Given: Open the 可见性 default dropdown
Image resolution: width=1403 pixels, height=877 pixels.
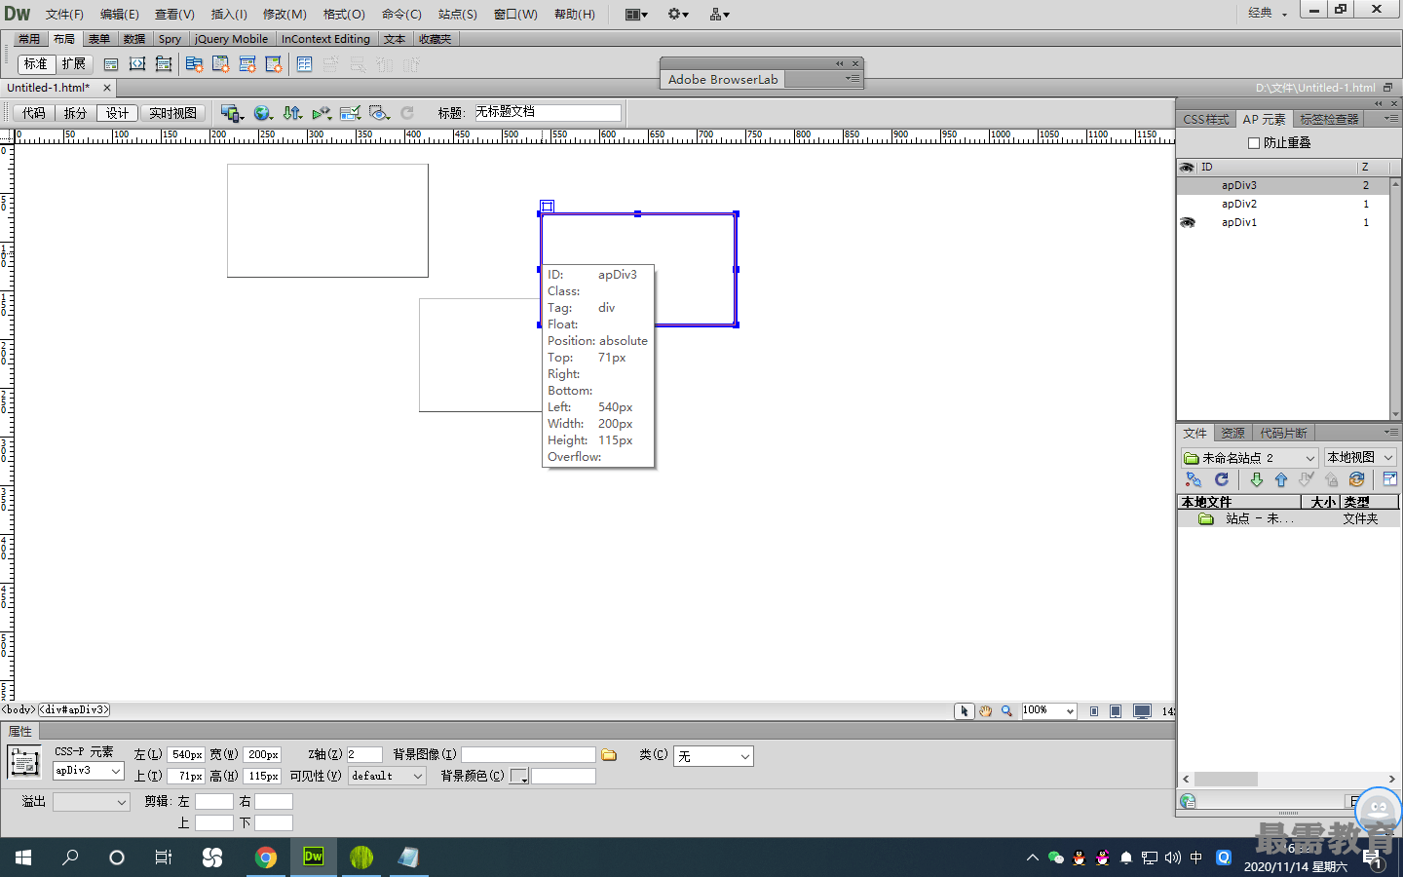Looking at the screenshot, I should 388,777.
